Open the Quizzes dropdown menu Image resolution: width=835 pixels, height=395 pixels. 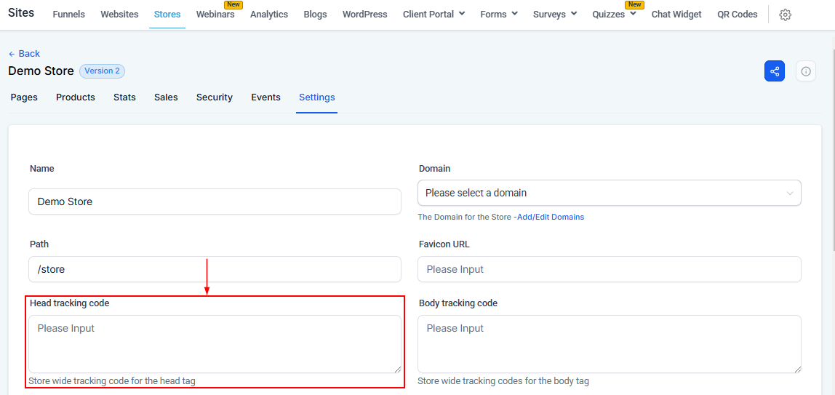point(614,15)
